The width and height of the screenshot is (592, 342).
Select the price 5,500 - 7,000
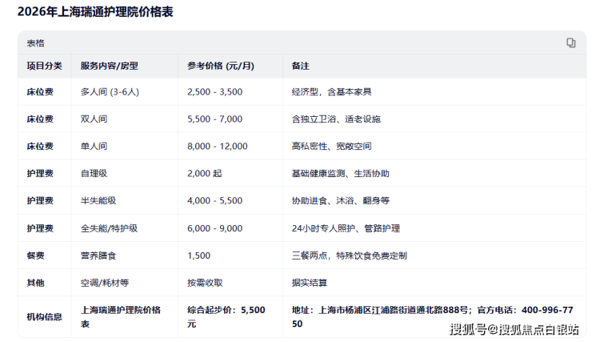coord(215,119)
